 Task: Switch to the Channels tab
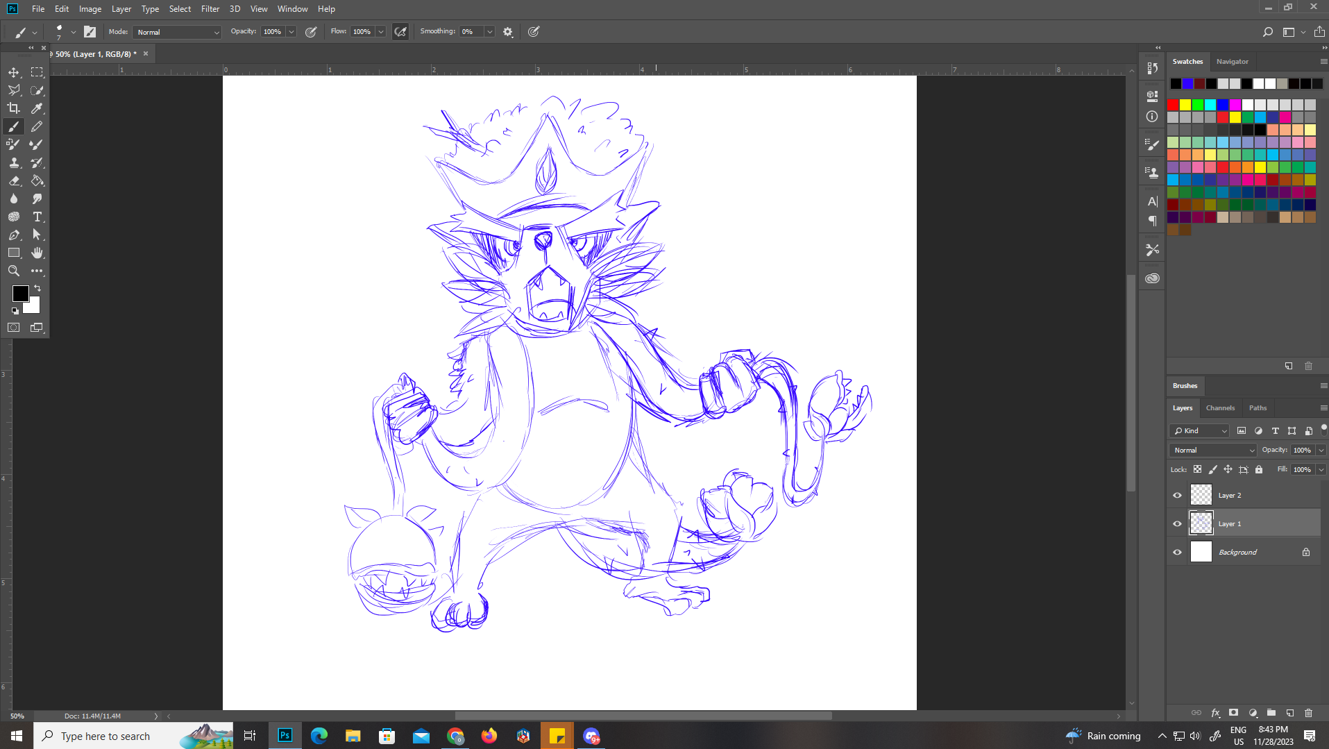[x=1220, y=408]
